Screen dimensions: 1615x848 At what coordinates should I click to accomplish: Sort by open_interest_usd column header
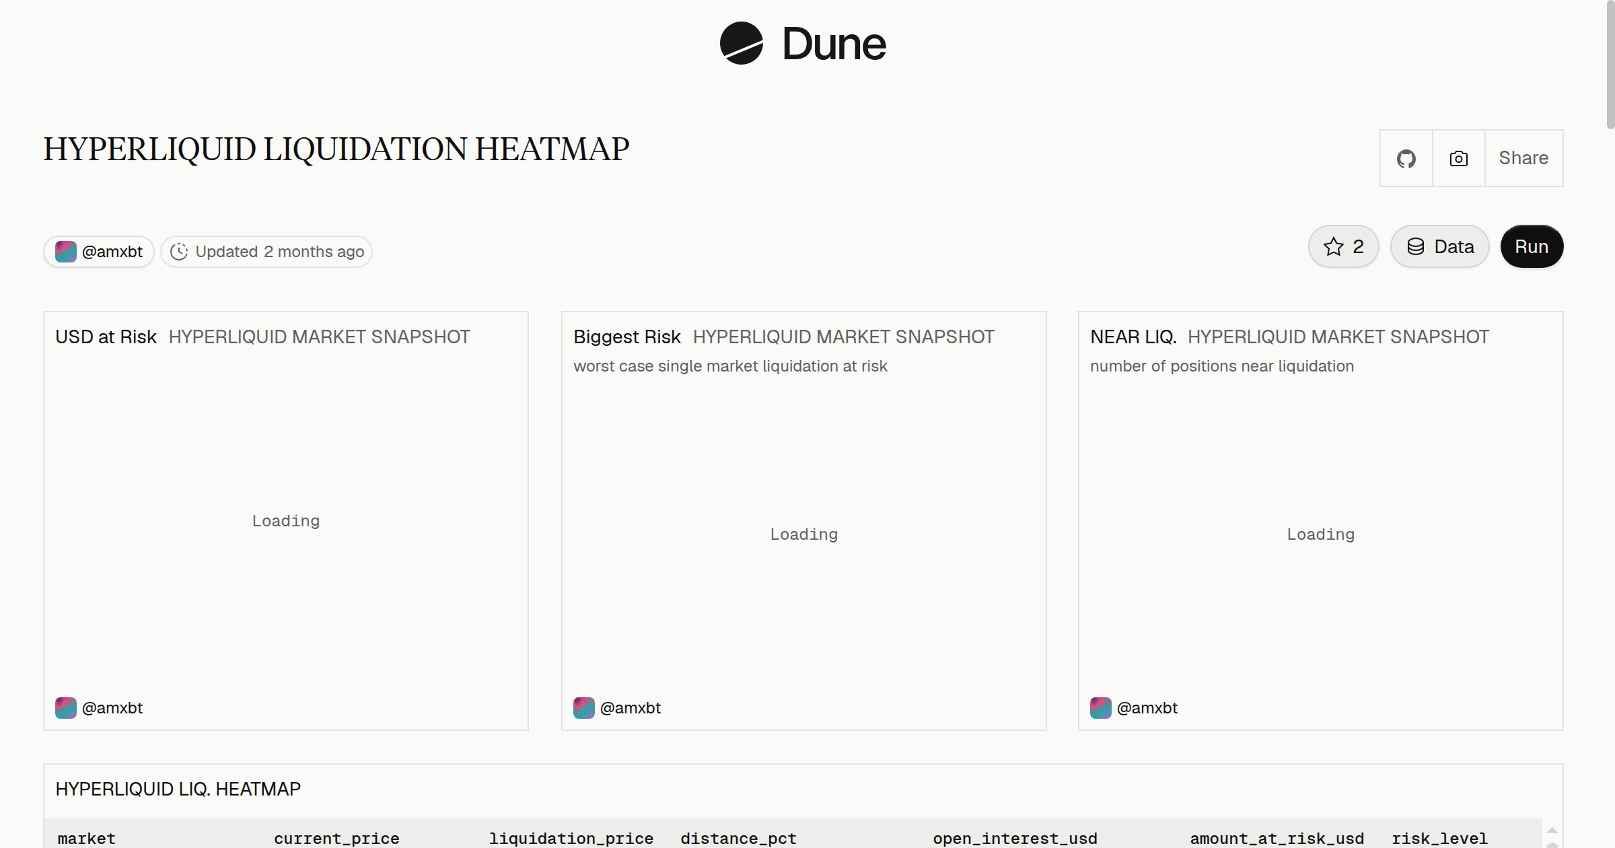click(1015, 839)
